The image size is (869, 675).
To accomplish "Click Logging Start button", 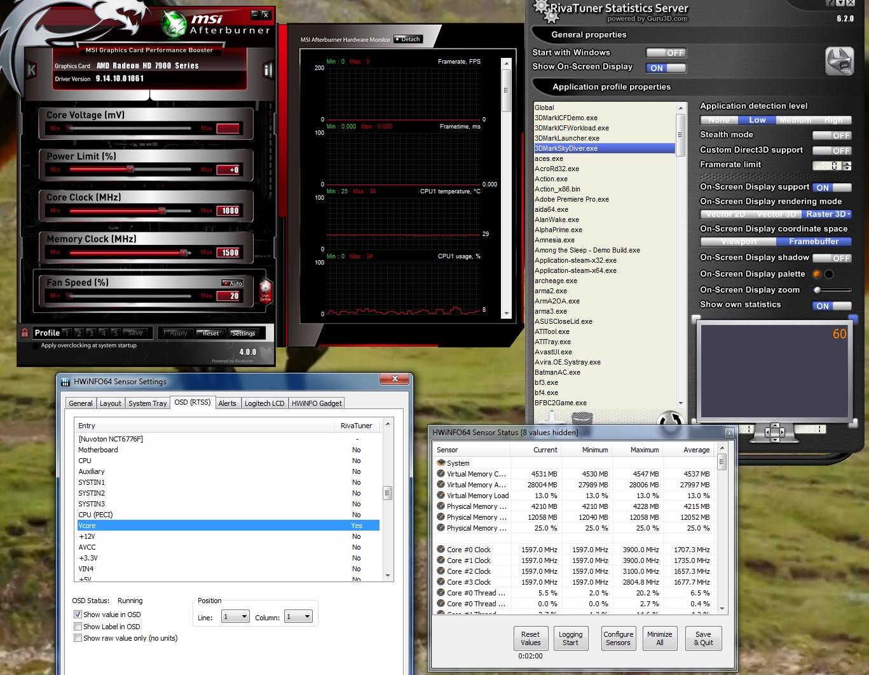I will (x=570, y=638).
